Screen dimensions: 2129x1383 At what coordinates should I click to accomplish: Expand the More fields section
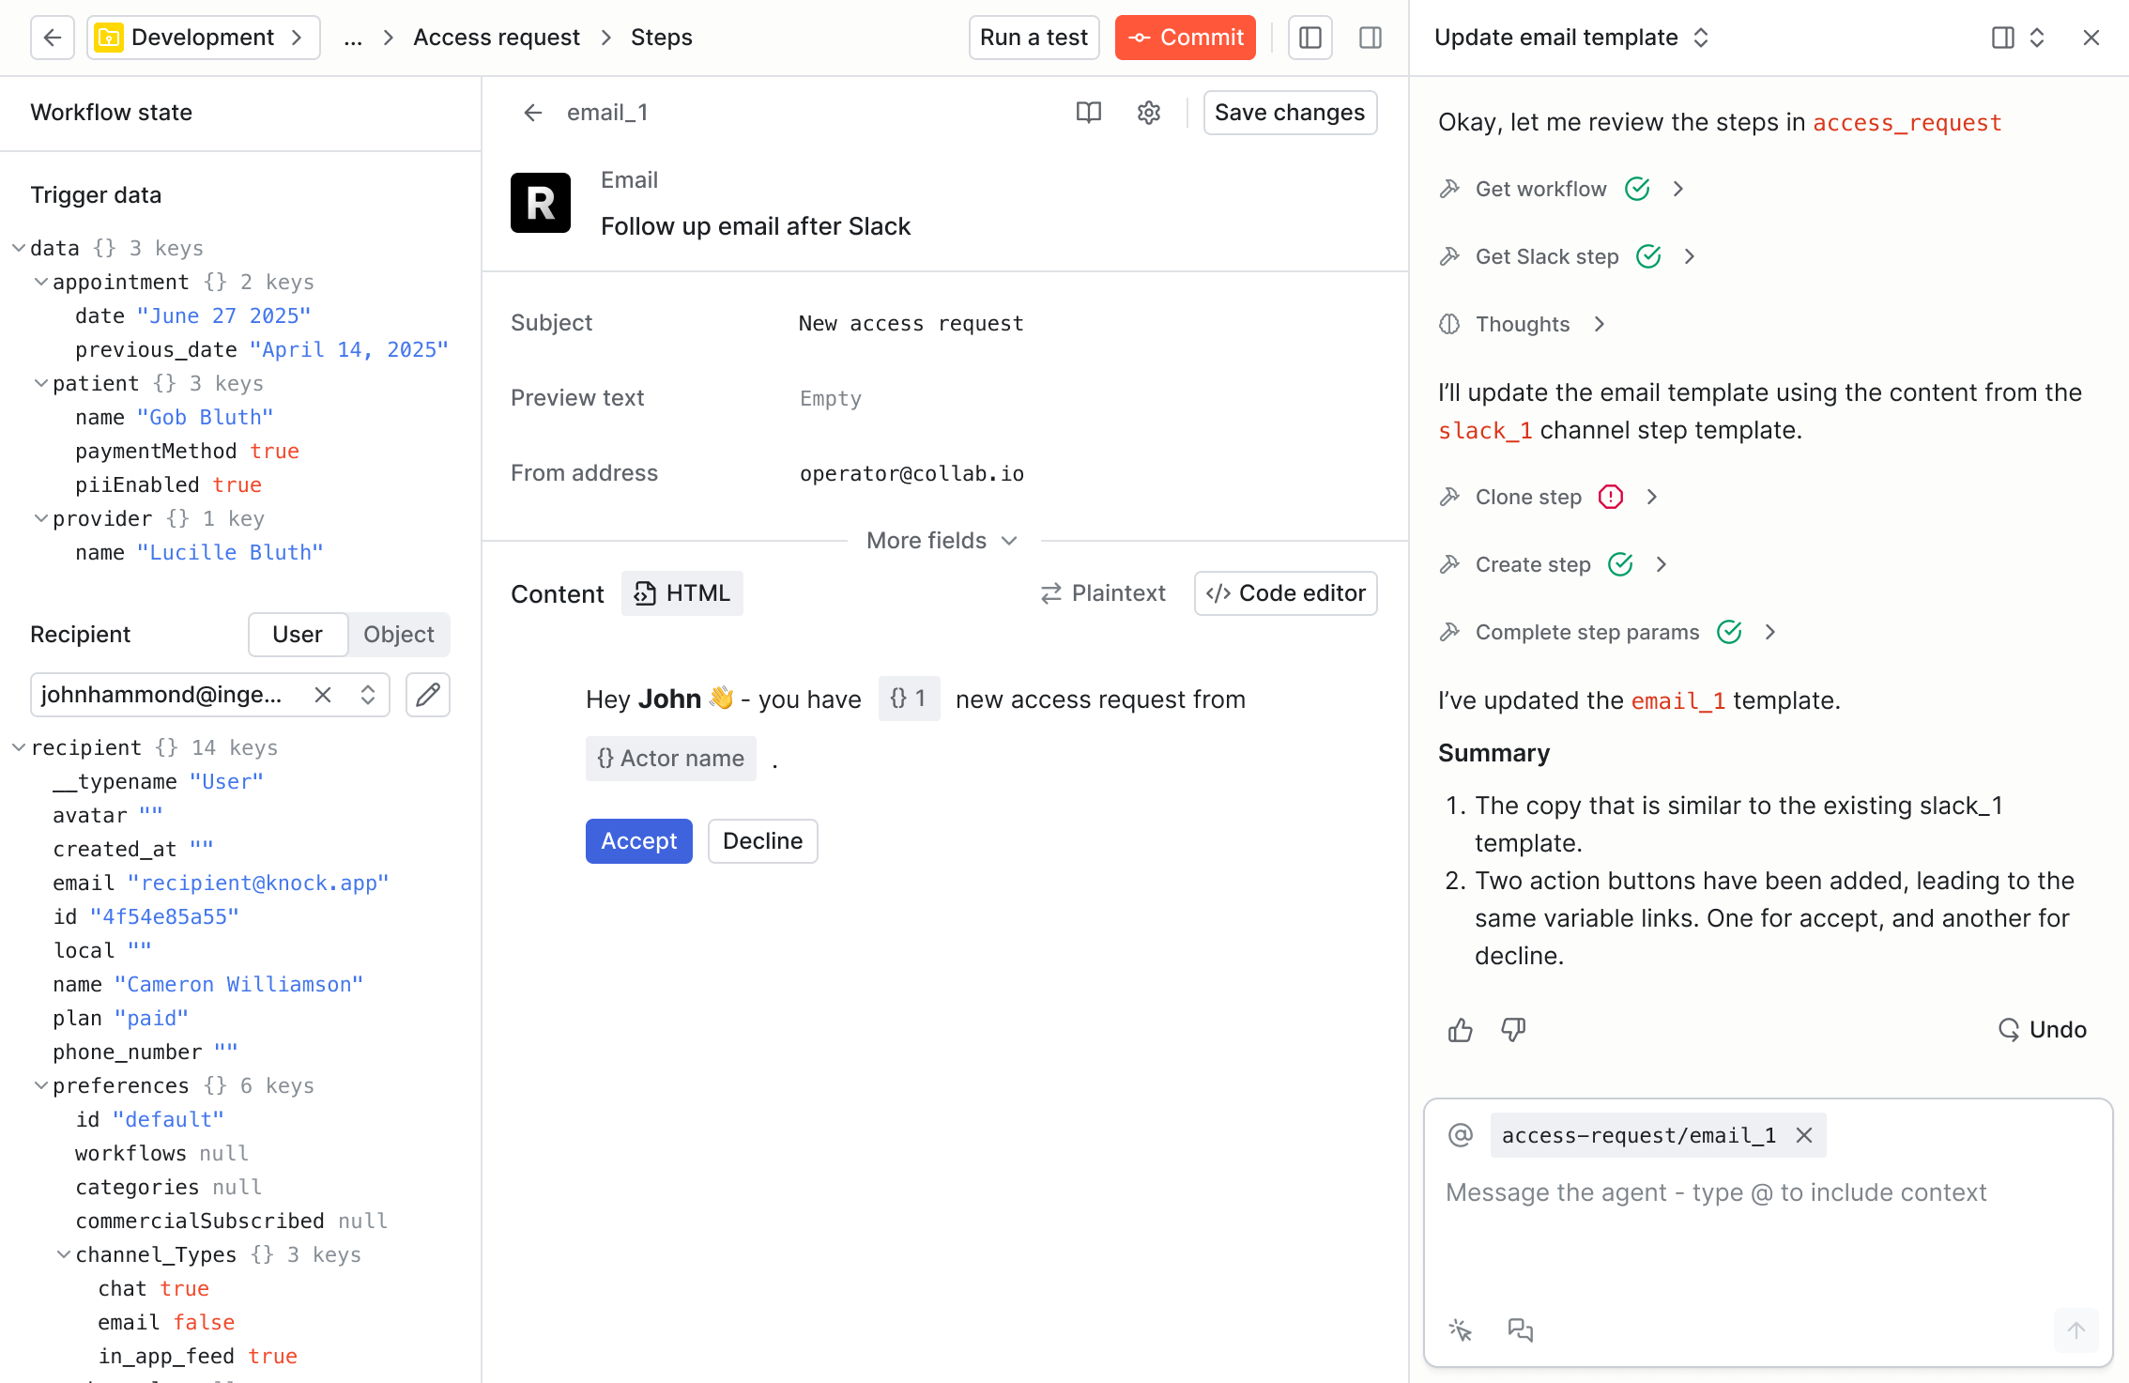click(x=942, y=541)
